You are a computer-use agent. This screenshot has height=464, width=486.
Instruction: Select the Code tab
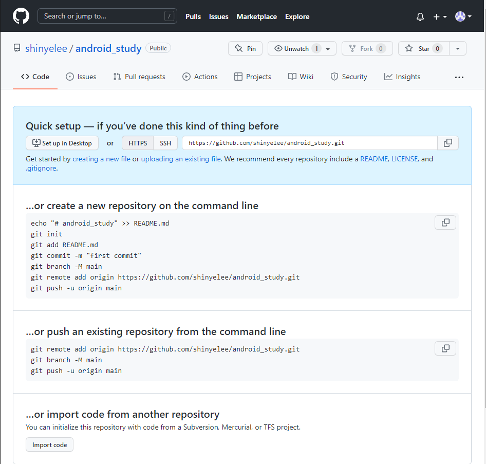click(35, 77)
